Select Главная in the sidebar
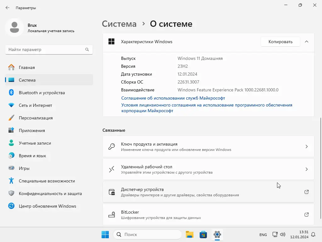The image size is (322, 242). (x=49, y=67)
